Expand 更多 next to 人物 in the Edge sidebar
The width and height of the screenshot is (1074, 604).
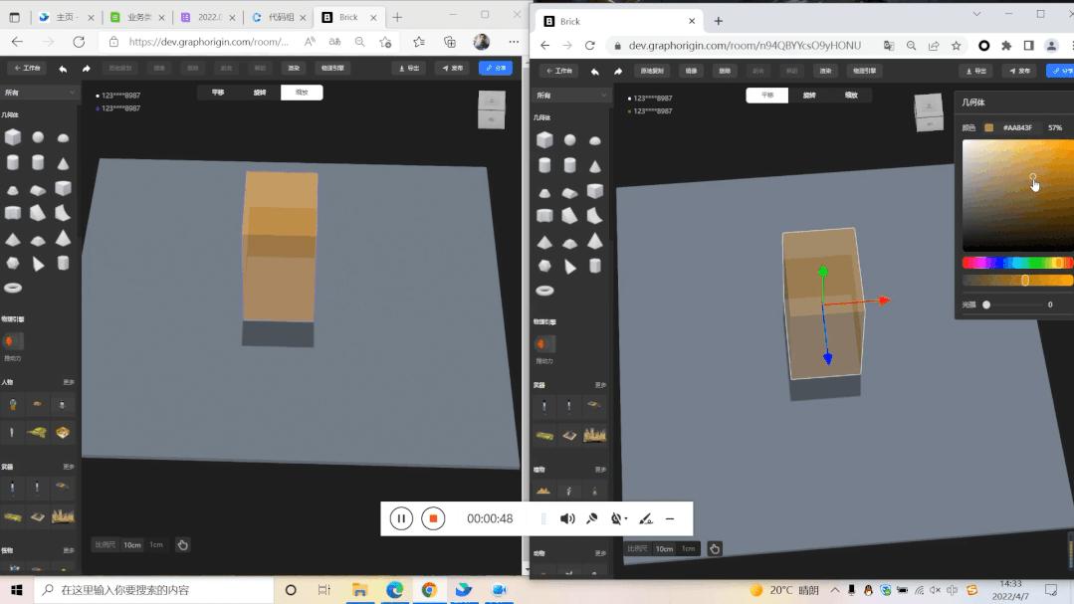(x=69, y=382)
